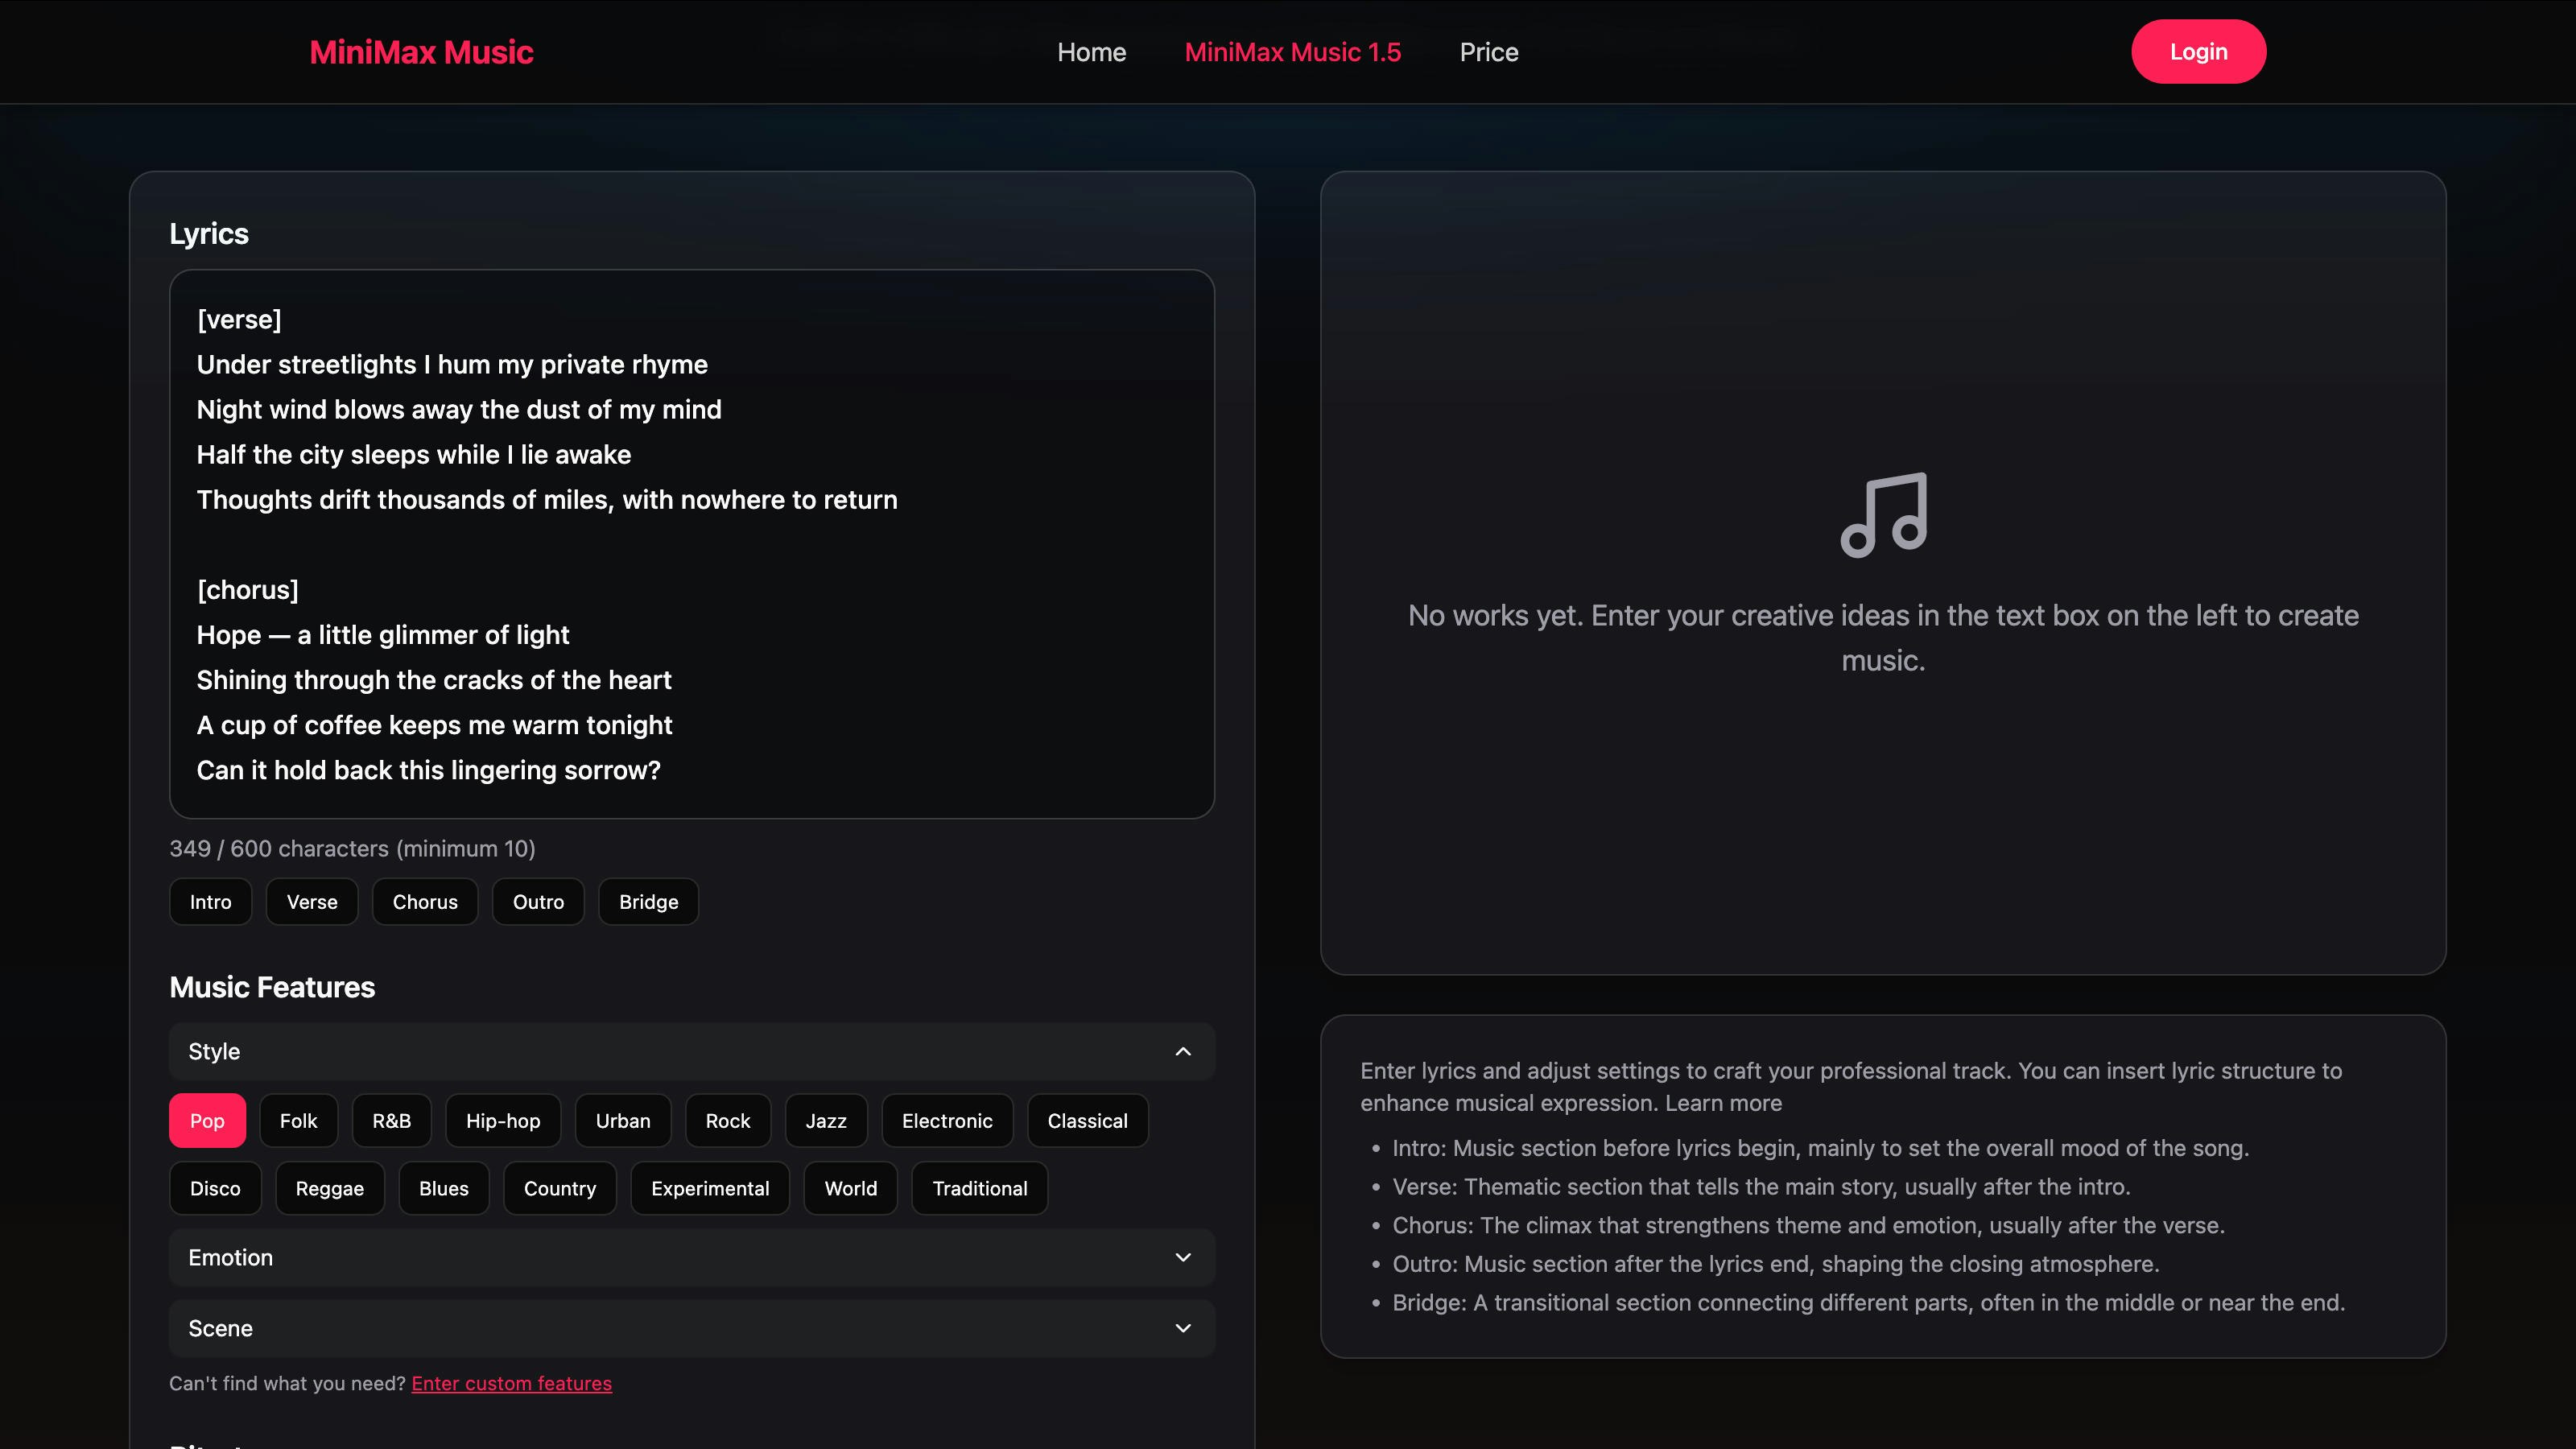Screen dimensions: 2576x1449
Task: Click the 'No works yet' message
Action: point(1883,638)
